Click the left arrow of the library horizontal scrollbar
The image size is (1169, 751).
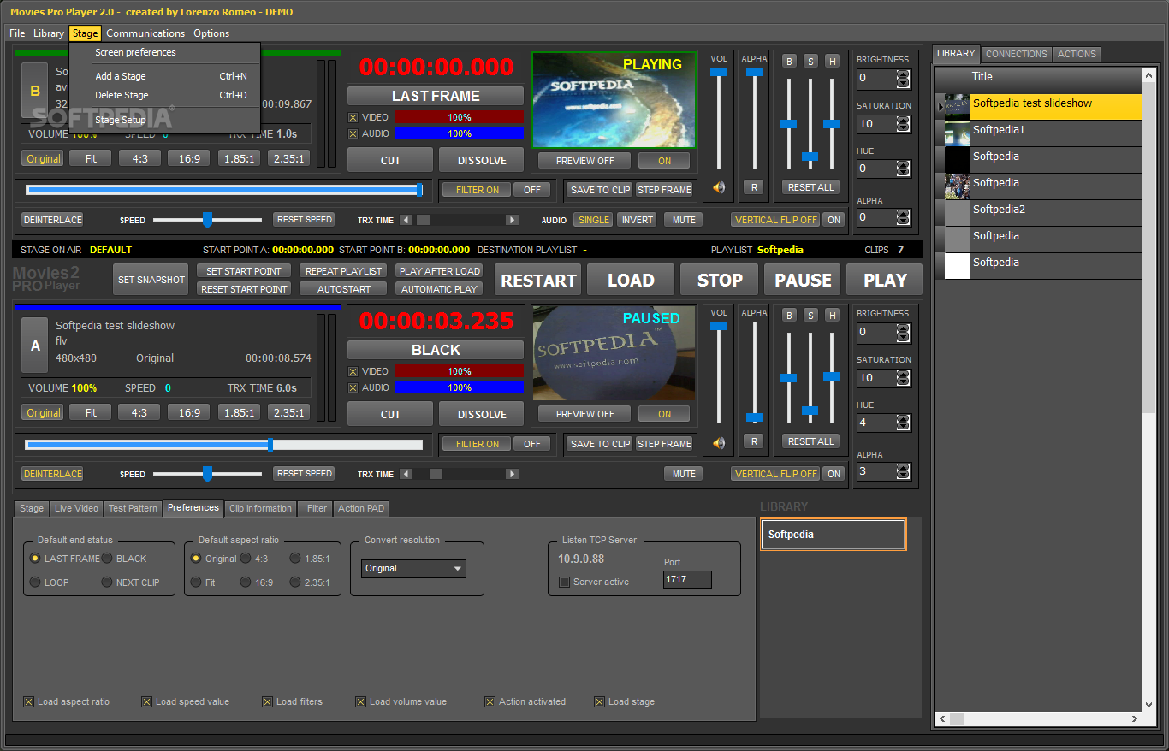942,718
